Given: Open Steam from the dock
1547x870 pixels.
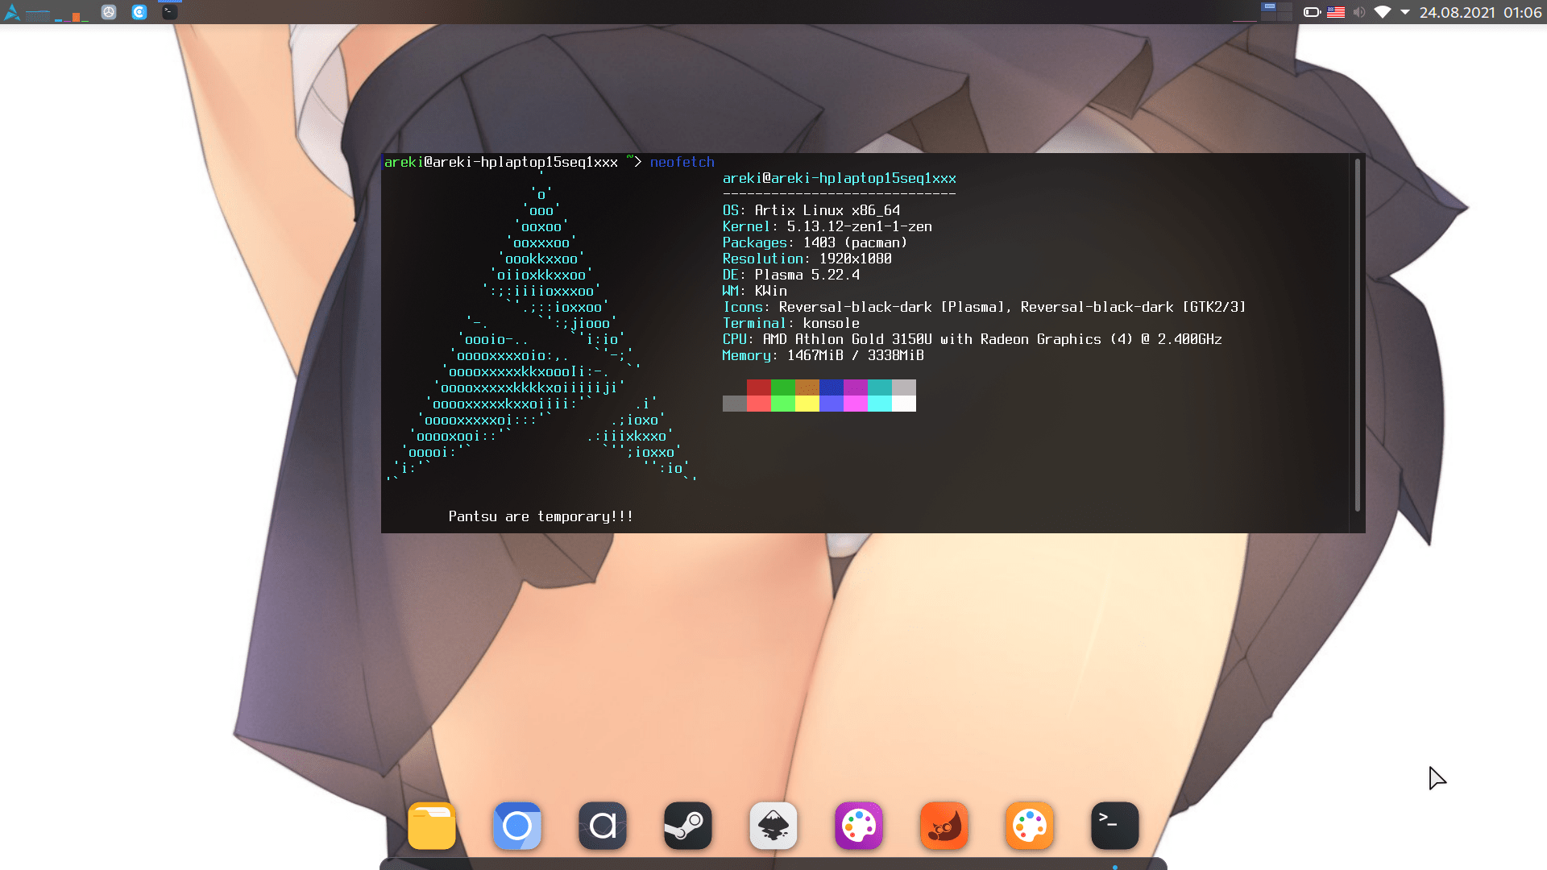Looking at the screenshot, I should (688, 826).
